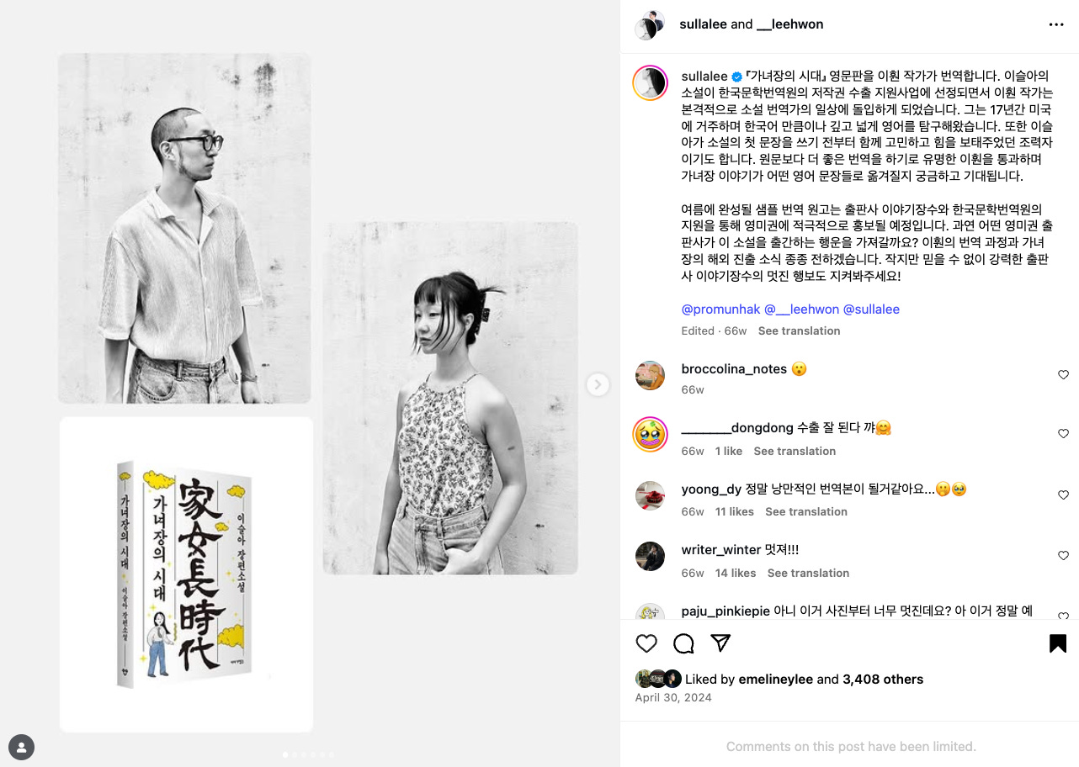Like yoong_dy comment heart
This screenshot has height=767, width=1079.
click(1063, 495)
